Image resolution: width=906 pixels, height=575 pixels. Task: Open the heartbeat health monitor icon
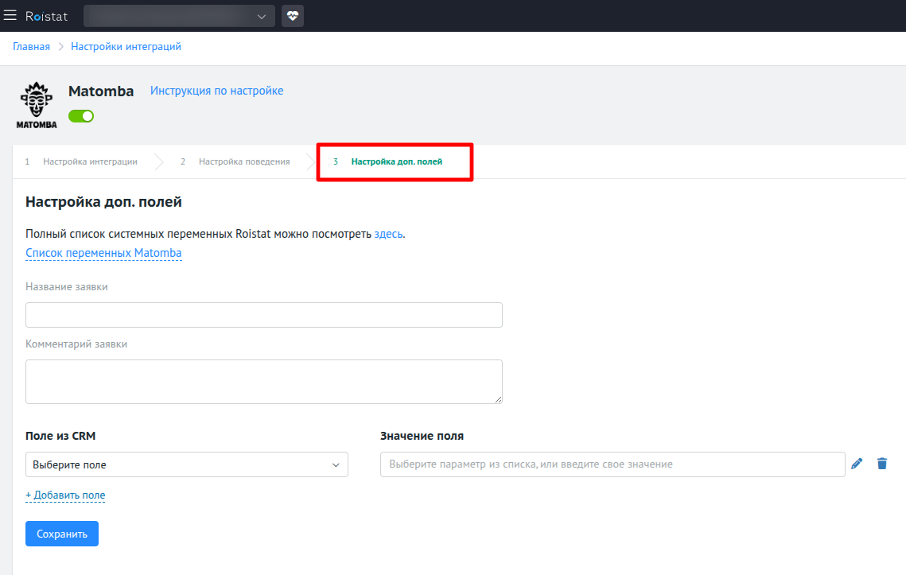[x=293, y=16]
